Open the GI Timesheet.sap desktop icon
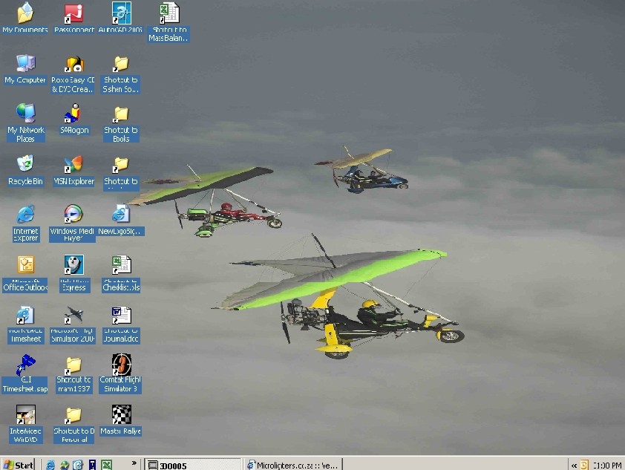 25,374
